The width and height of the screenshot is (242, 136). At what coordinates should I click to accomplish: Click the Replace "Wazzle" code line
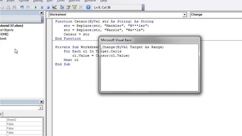(104, 30)
